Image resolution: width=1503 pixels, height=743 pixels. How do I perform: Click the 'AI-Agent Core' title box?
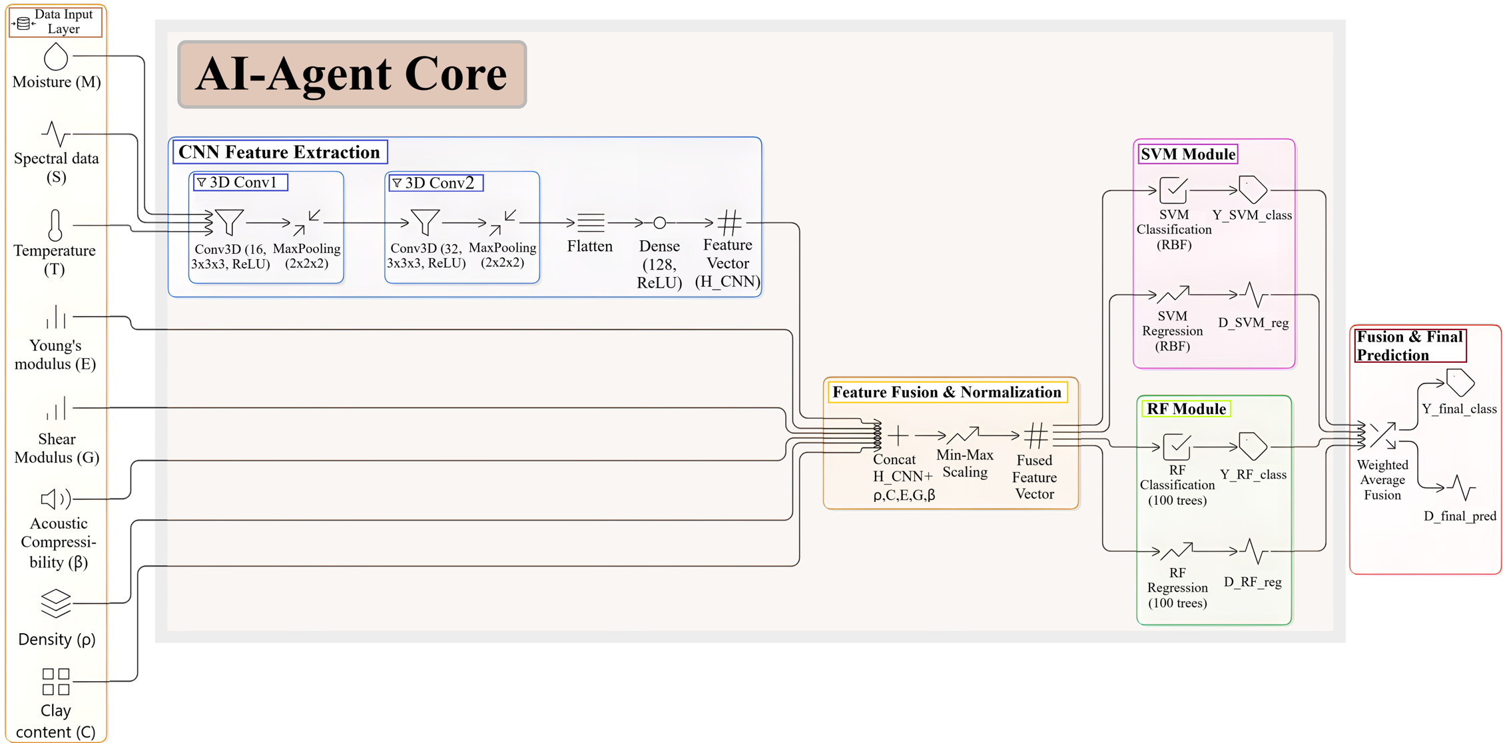coord(352,74)
